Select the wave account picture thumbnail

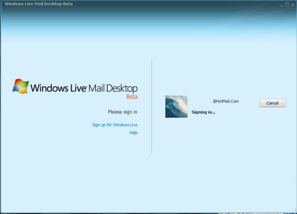[176, 107]
